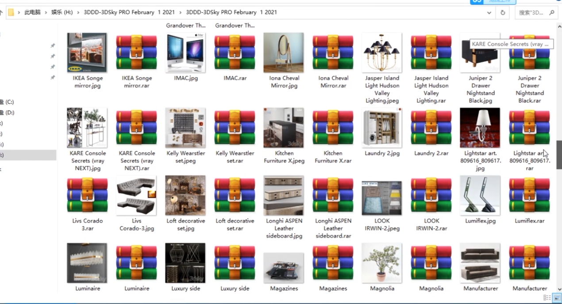Screen dimensions: 562x304
Task: Click 娱乐 (H:) in the address breadcrumb
Action: coord(62,12)
